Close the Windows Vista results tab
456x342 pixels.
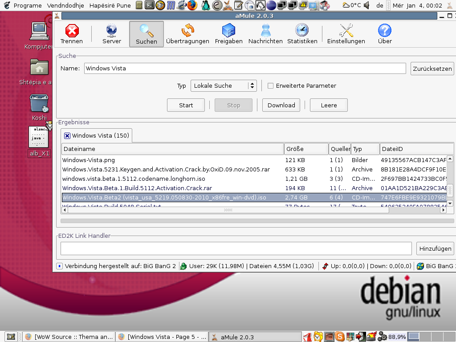pyautogui.click(x=67, y=136)
